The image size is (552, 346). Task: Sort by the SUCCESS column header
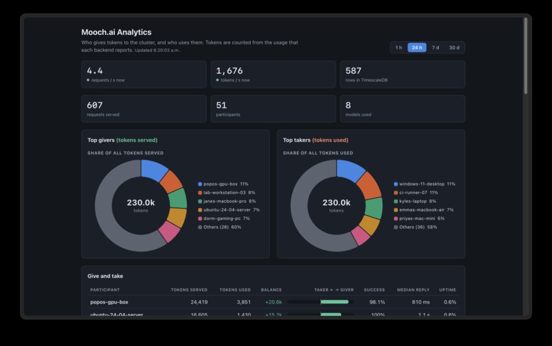(374, 290)
